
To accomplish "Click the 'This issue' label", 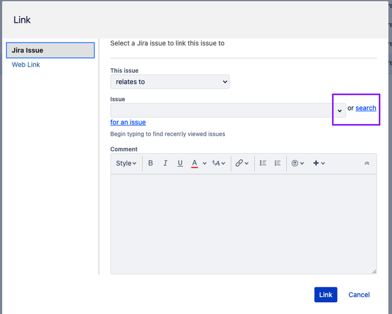I will (x=124, y=71).
